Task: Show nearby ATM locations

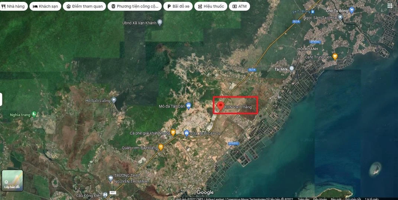Action: (x=239, y=6)
